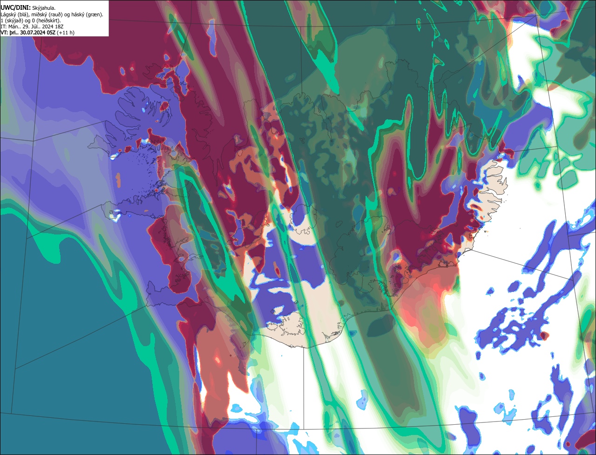
Task: Click the 'VT: þri.. 30.07.2024 05Z (+11 h)' line
Action: pyautogui.click(x=38, y=33)
